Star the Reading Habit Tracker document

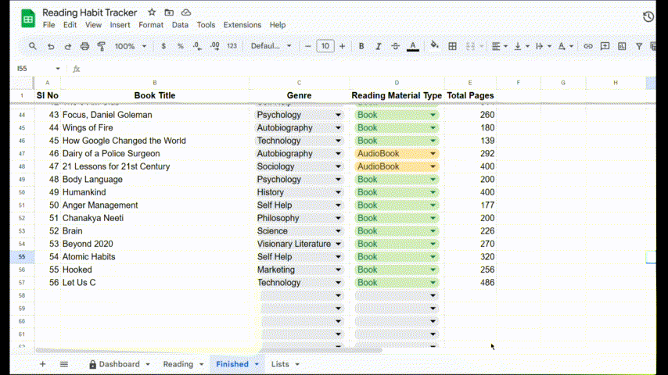(152, 12)
